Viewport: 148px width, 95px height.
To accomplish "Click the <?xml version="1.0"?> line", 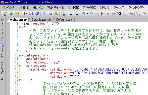I will pos(40,23).
